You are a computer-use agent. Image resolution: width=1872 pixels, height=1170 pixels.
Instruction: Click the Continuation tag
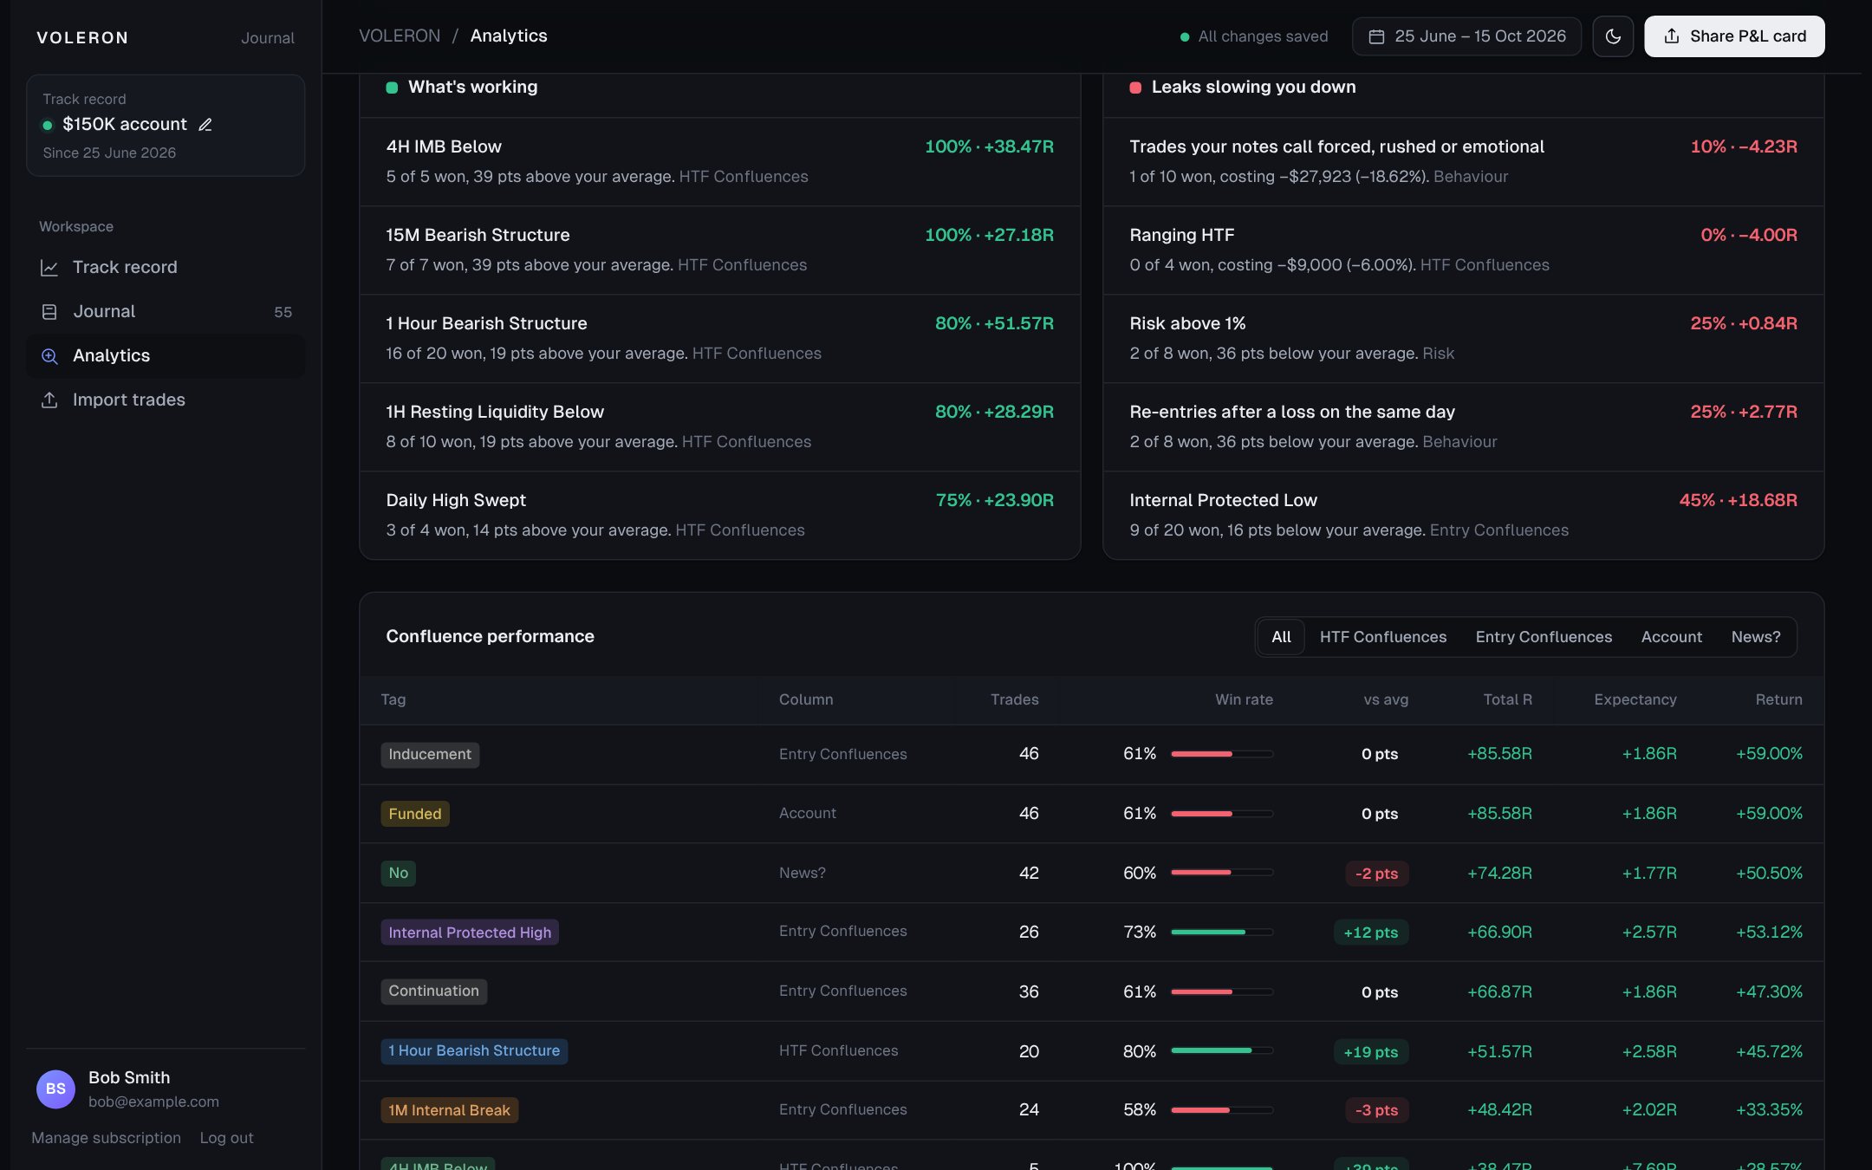coord(433,991)
